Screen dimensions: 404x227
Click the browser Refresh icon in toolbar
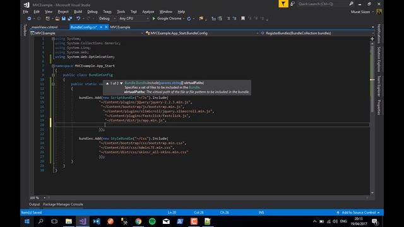point(189,18)
